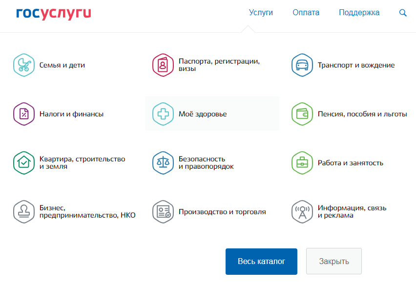Select the "Услуги" menu item

(261, 12)
